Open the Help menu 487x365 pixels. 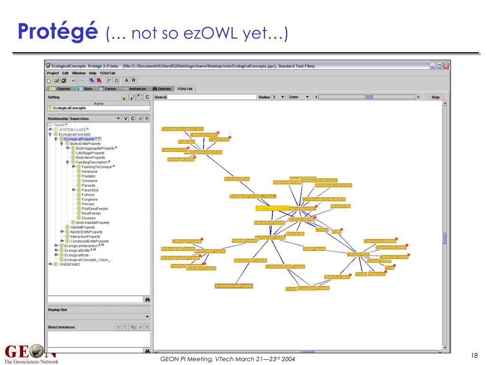click(93, 73)
